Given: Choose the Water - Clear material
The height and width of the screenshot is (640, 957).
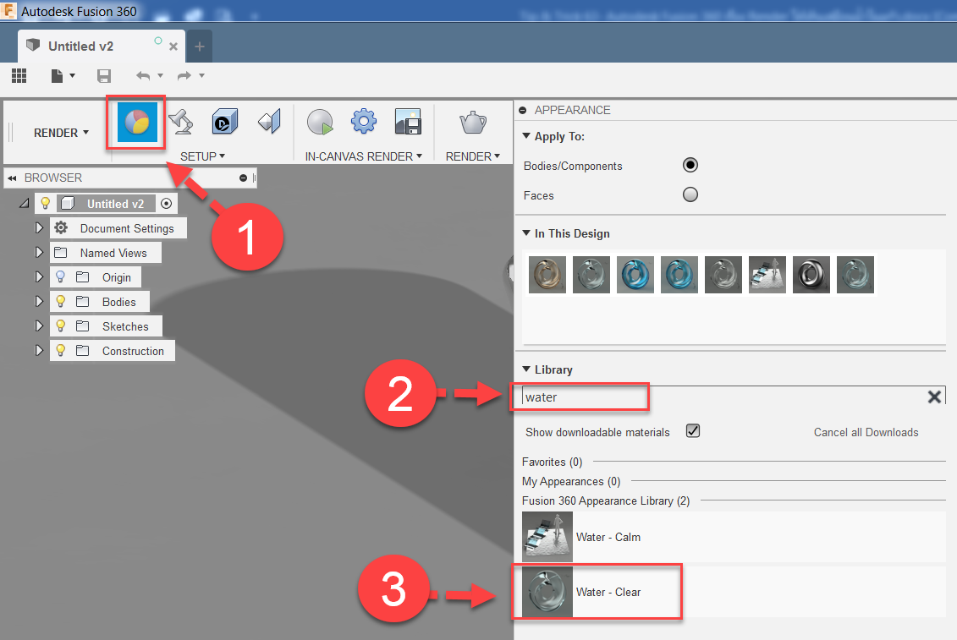Looking at the screenshot, I should tap(608, 592).
